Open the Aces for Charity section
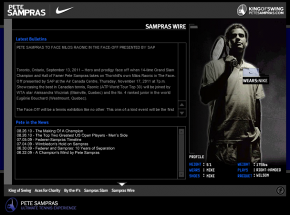The image size is (290, 215). (x=47, y=190)
